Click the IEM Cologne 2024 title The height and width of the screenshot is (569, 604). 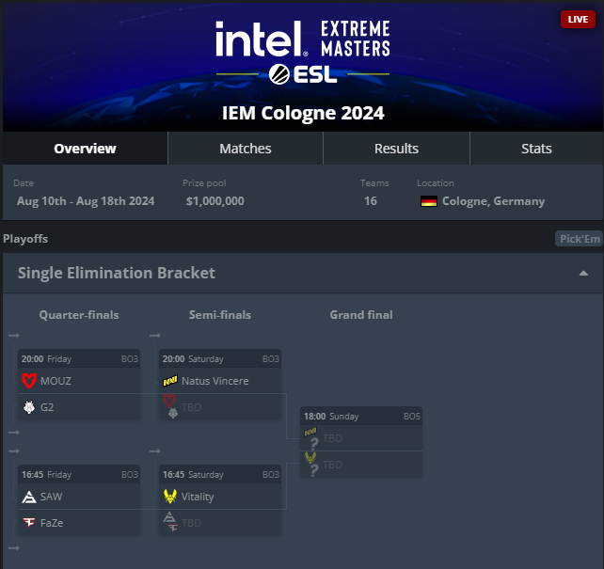tap(303, 113)
